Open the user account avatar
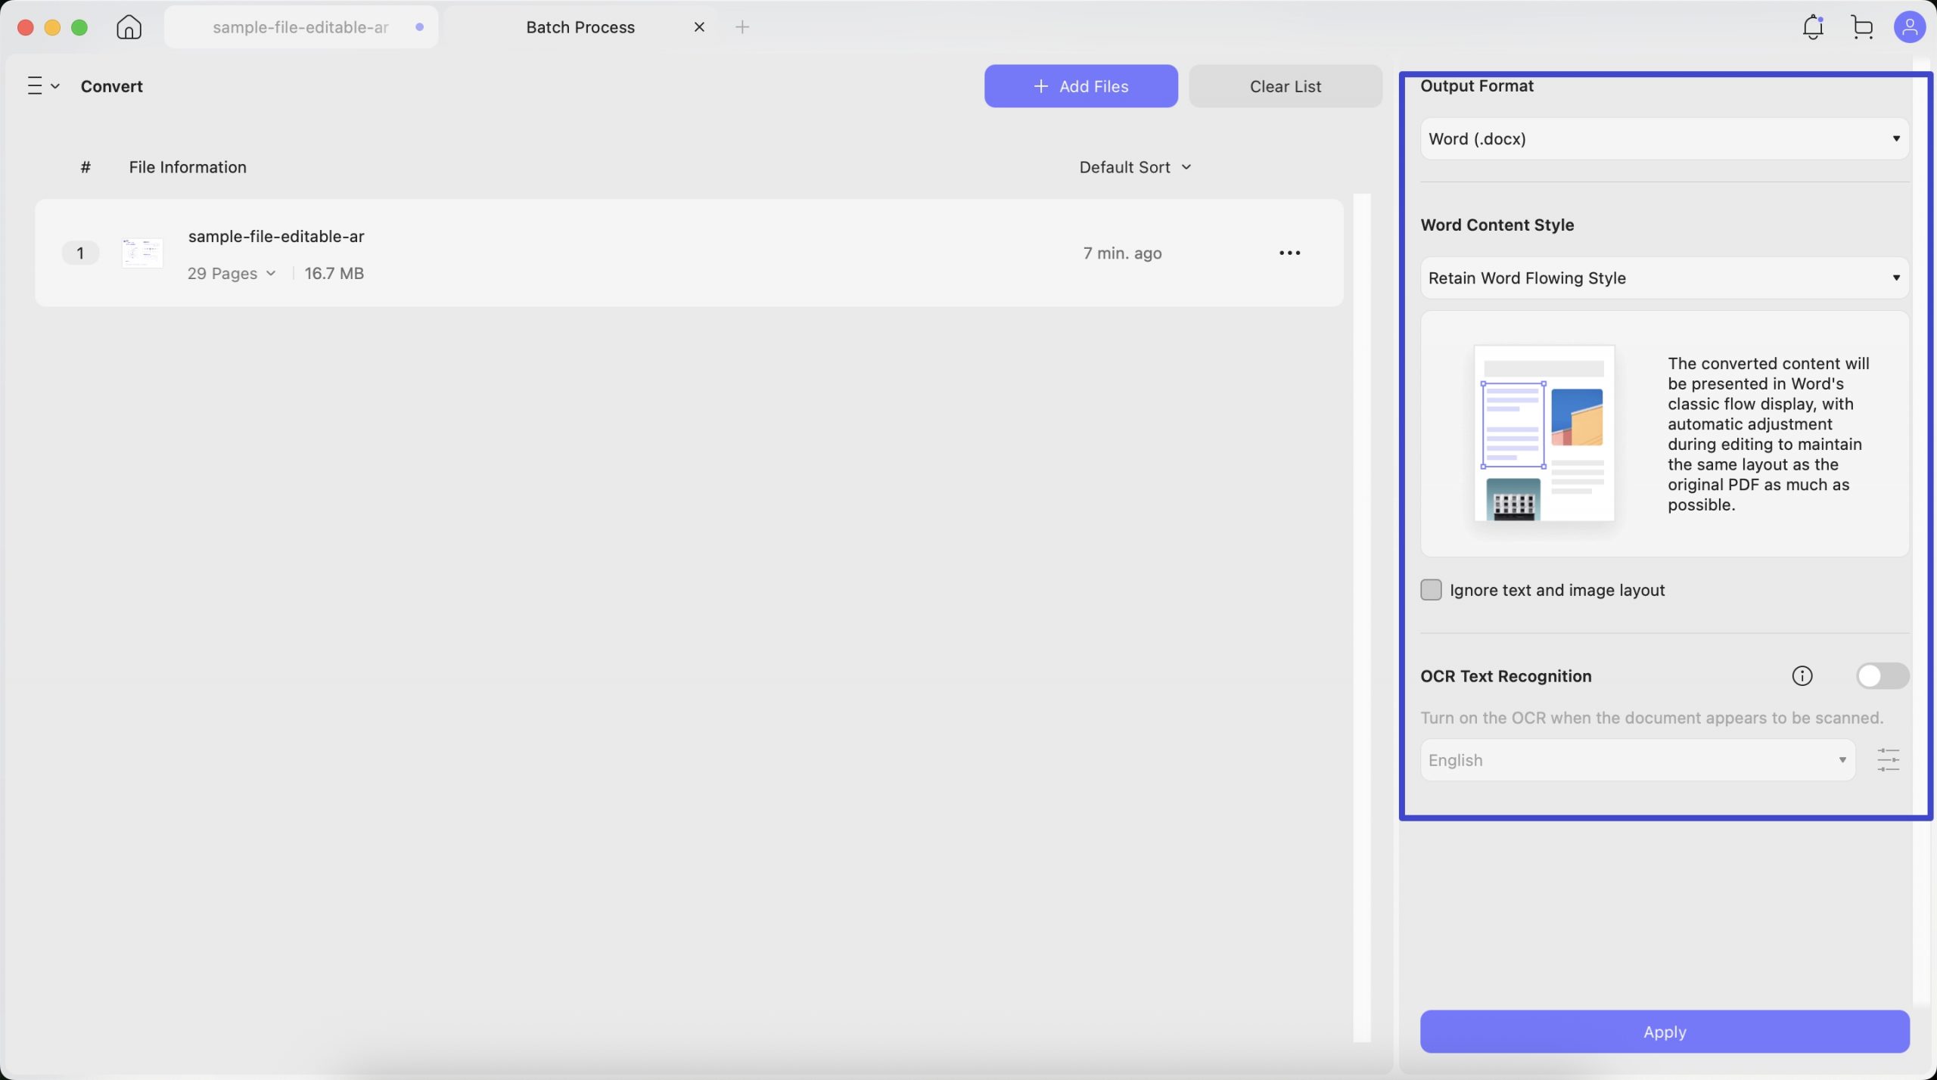This screenshot has width=1937, height=1080. [x=1909, y=27]
